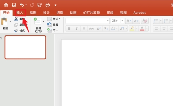Open the character spacing AV button
The image size is (173, 106).
point(114,29)
